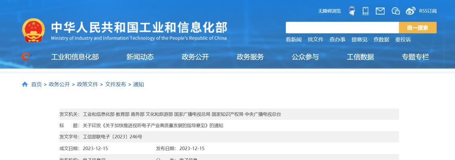455x160 pixels.
Task: Focus the site search input field
Action: coord(342,28)
